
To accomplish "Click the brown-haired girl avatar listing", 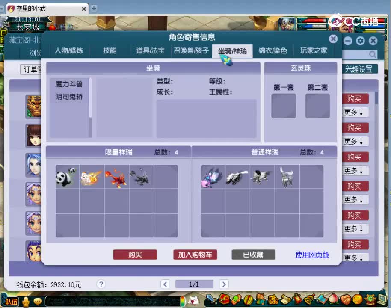I will point(34,136).
